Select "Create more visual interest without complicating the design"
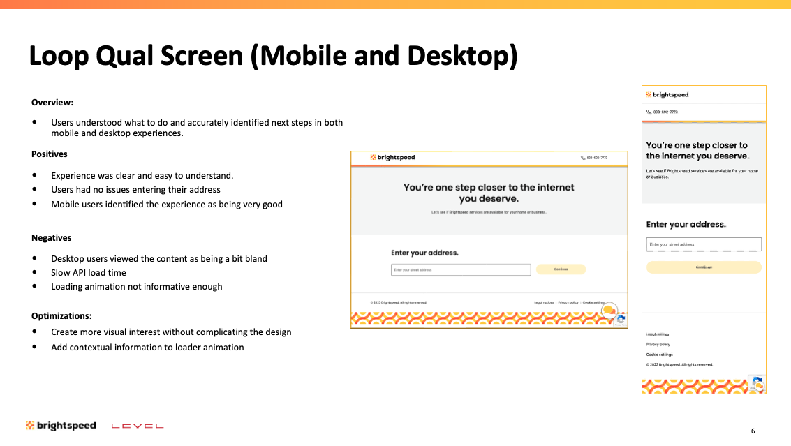791x446 pixels. [171, 332]
